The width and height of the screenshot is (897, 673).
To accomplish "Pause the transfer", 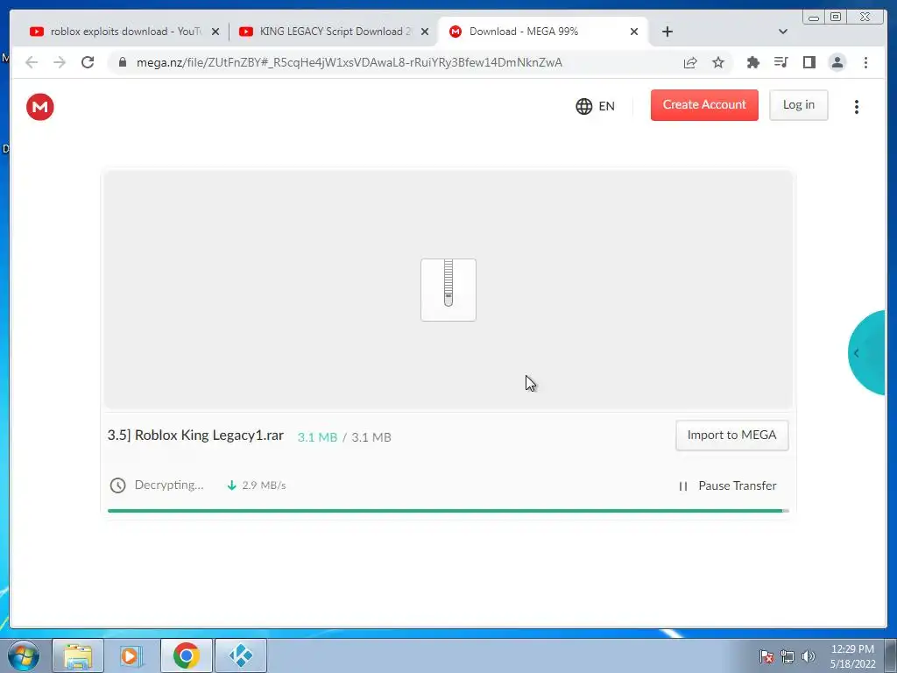I will coord(727,485).
